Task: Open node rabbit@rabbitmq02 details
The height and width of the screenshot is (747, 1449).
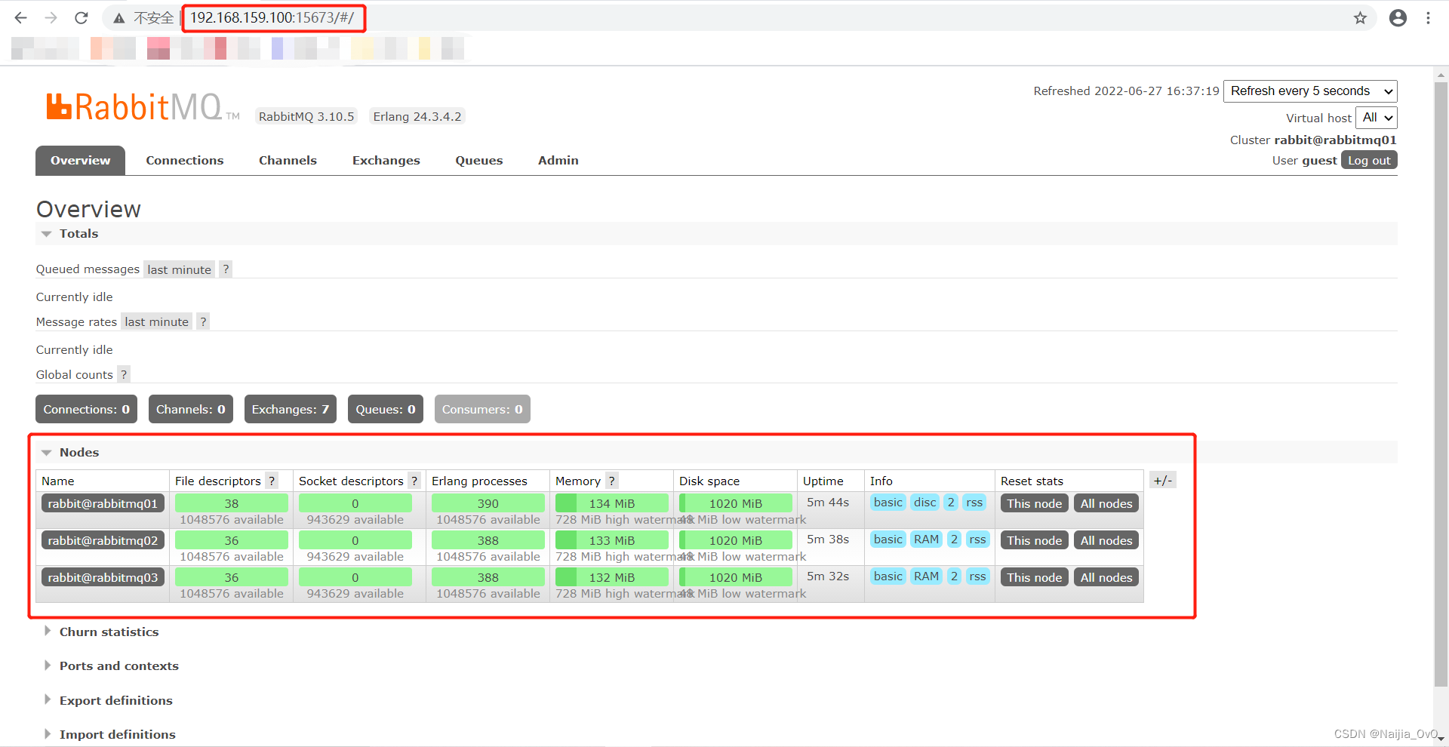Action: coord(103,540)
